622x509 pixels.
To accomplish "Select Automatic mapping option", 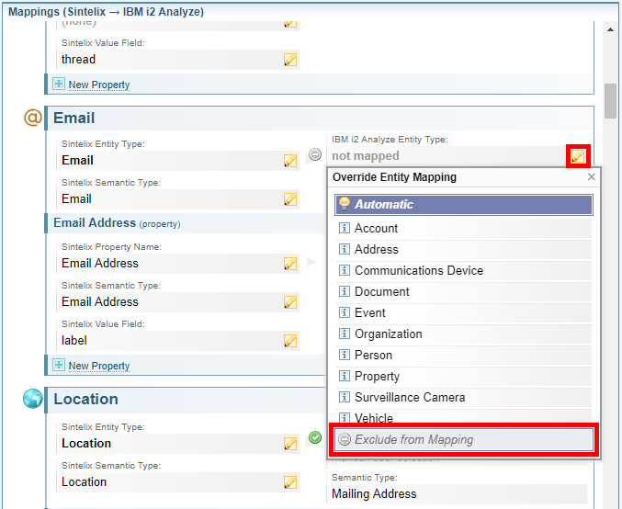I will tap(464, 205).
